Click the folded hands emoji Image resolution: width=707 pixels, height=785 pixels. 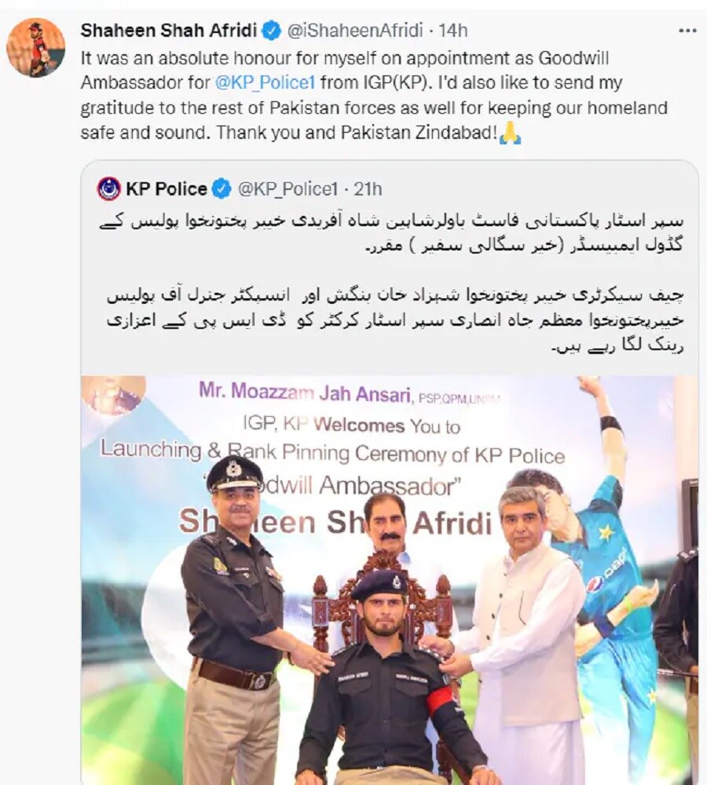511,133
